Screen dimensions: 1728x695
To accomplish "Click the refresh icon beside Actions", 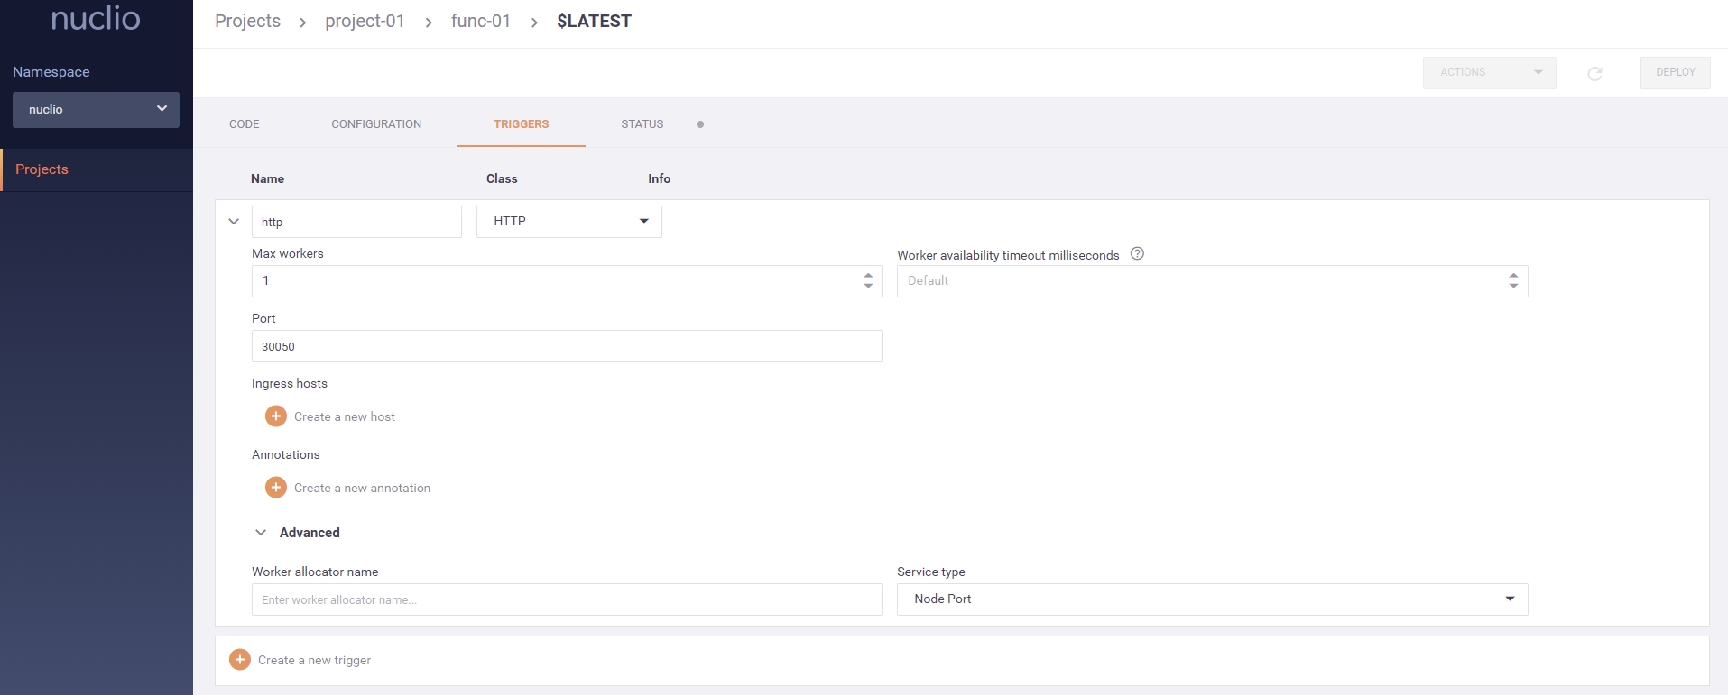I will coord(1594,73).
